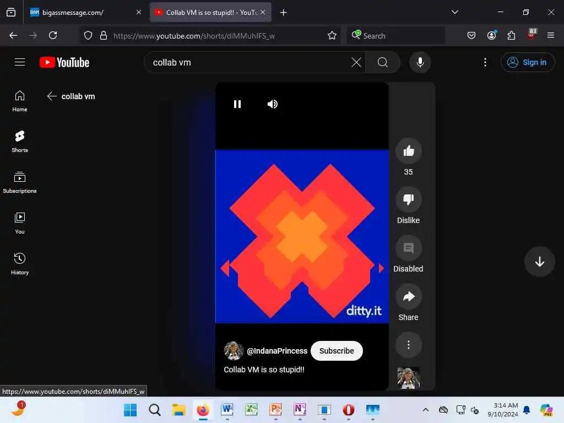Go back one page in Firefox
Viewport: 564px width, 423px height.
(x=13, y=35)
